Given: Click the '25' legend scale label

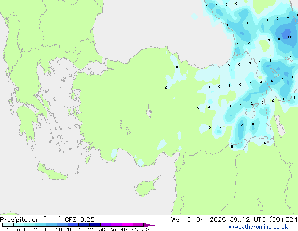Looking at the screenshot, I should coord(91,229).
